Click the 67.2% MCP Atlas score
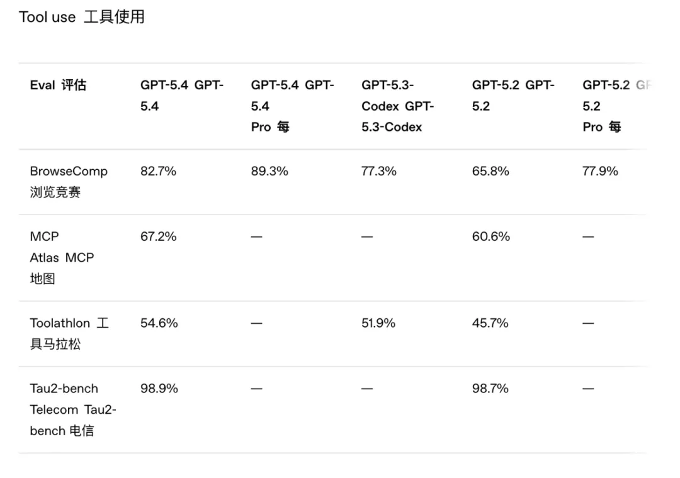The image size is (680, 478). click(x=159, y=236)
